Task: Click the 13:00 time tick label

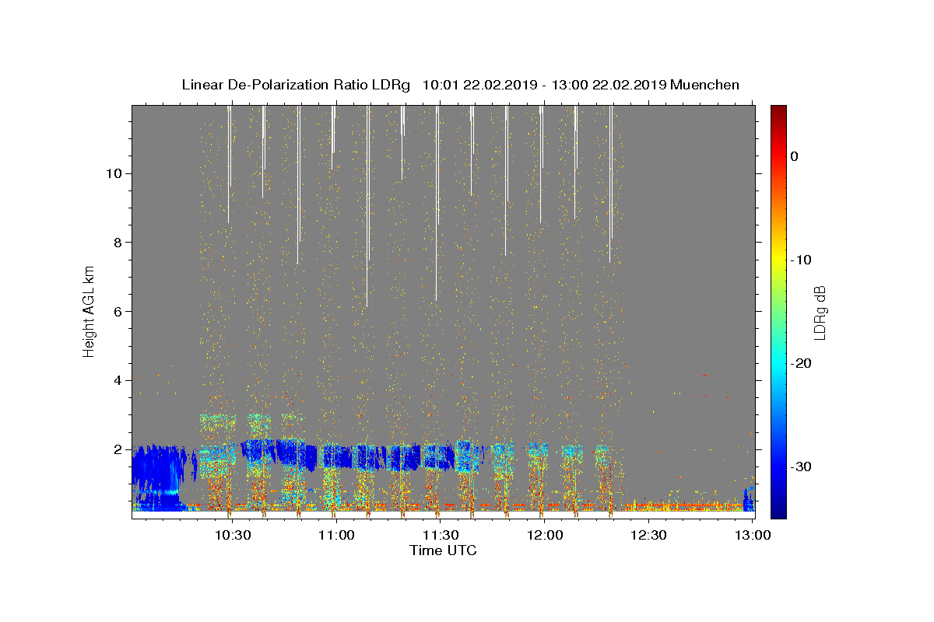Action: 752,535
